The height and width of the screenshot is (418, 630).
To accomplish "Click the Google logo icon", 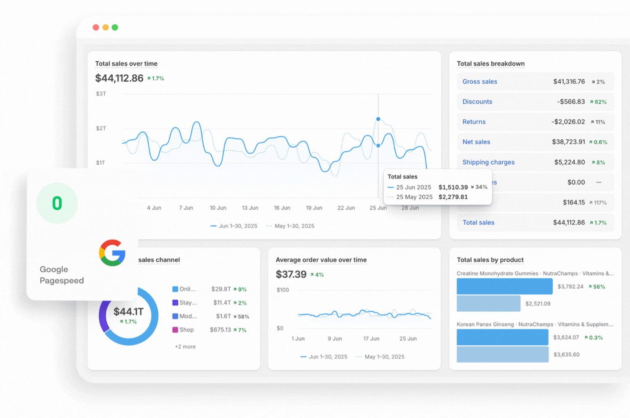I will (112, 253).
